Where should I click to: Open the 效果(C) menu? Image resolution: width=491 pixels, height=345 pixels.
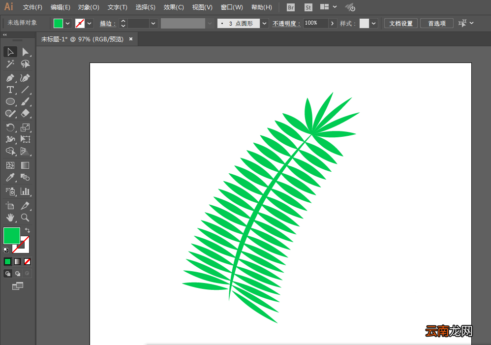(174, 7)
